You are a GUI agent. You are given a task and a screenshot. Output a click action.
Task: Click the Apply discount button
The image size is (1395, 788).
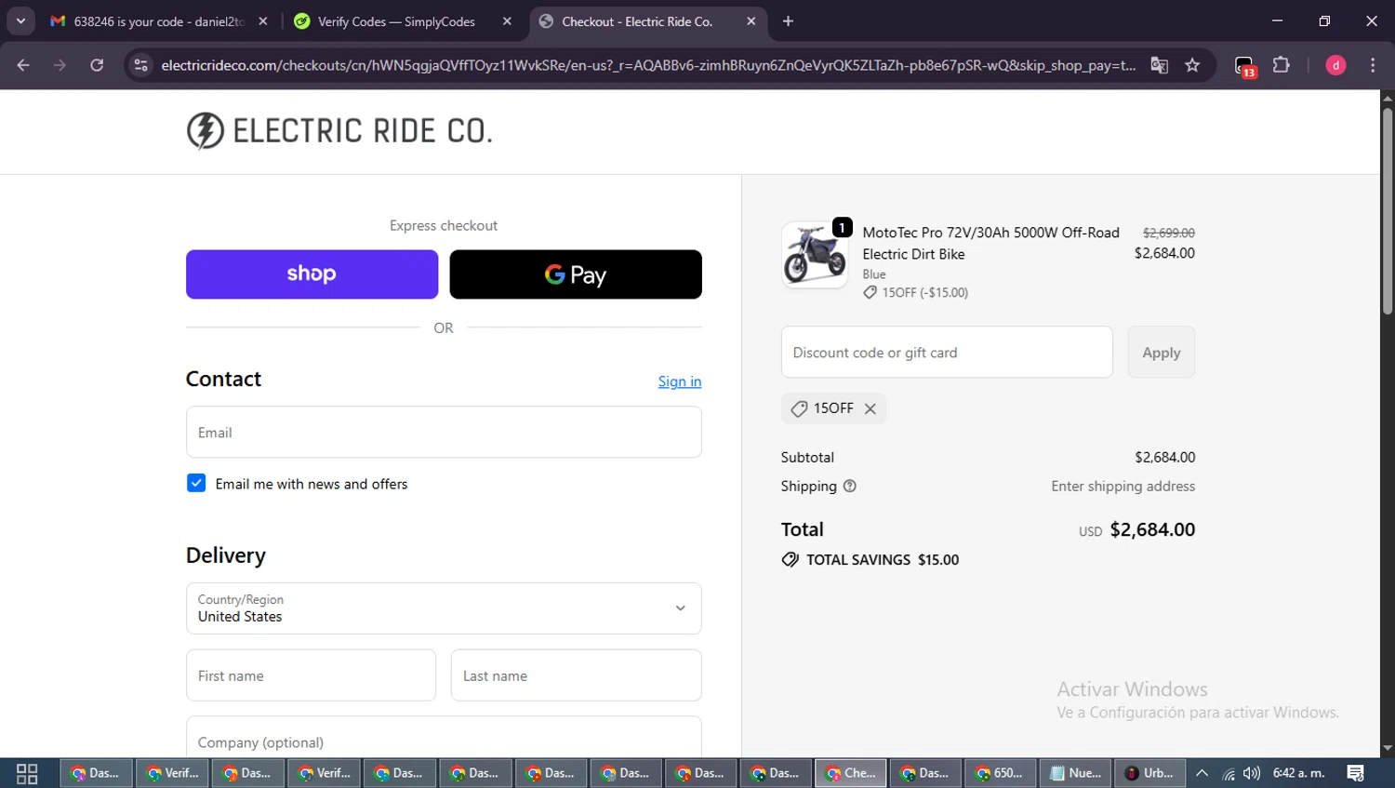pyautogui.click(x=1162, y=352)
